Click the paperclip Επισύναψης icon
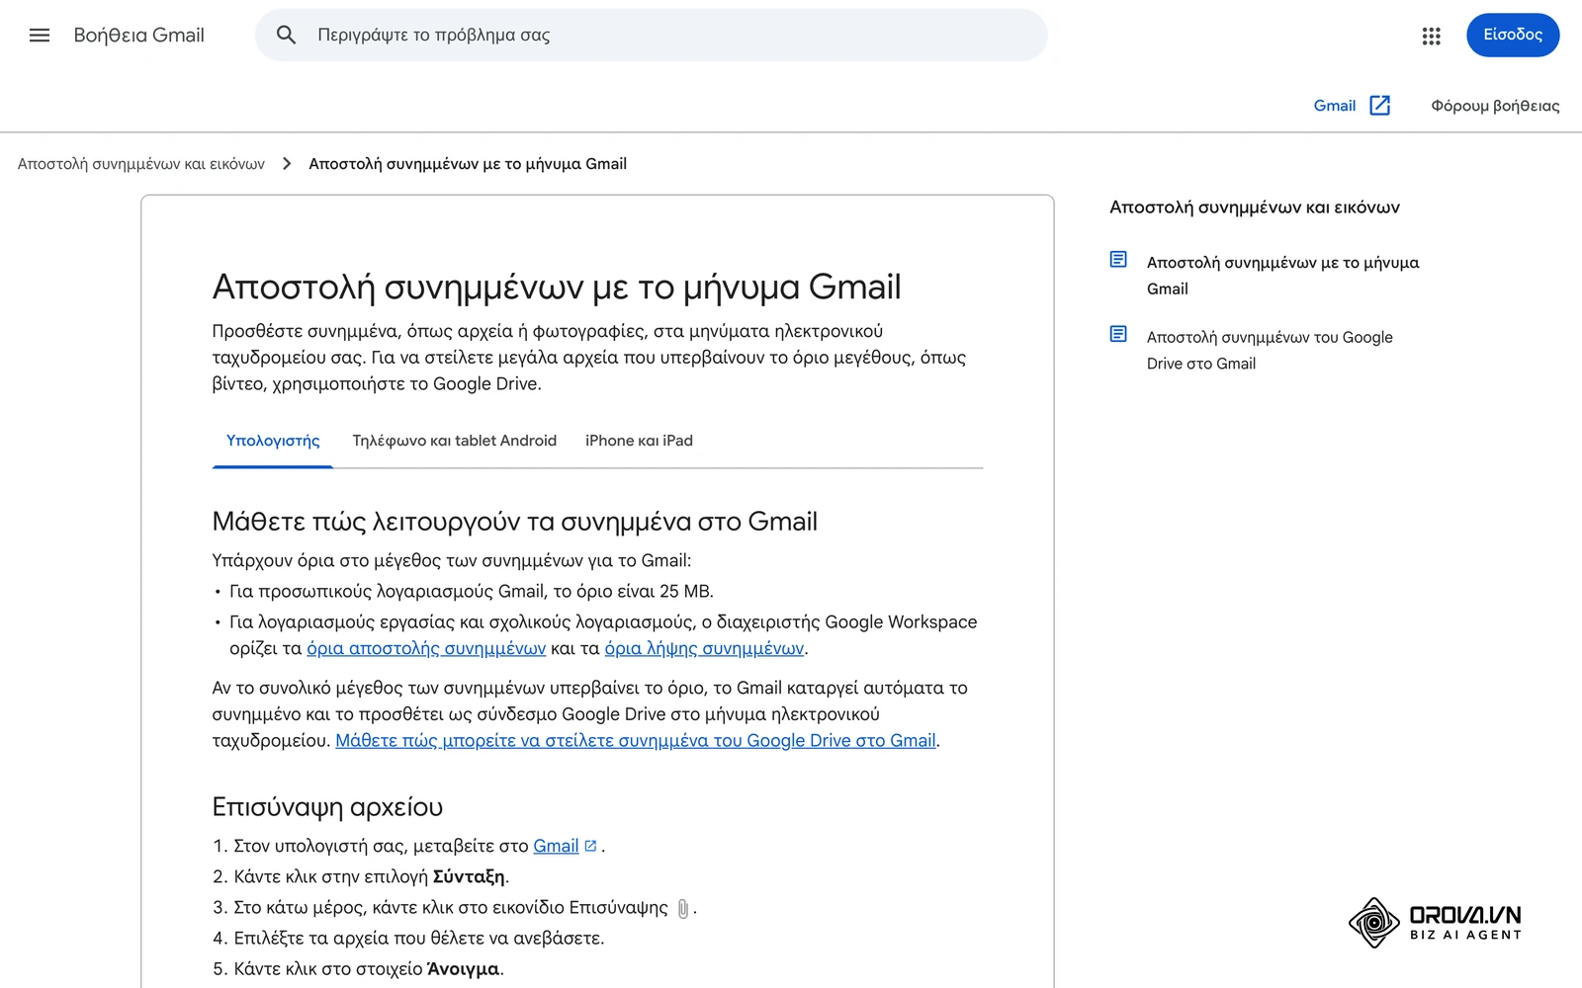Image resolution: width=1582 pixels, height=988 pixels. coord(682,908)
